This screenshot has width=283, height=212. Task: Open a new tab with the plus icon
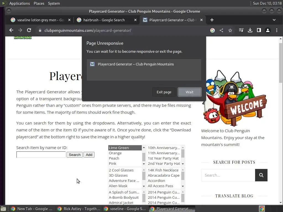click(x=212, y=20)
